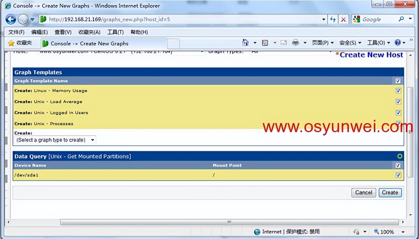Follow the Create New Host link
This screenshot has height=239, width=419.
(x=371, y=55)
